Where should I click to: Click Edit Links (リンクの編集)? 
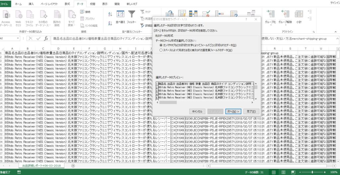pyautogui.click(x=89, y=25)
